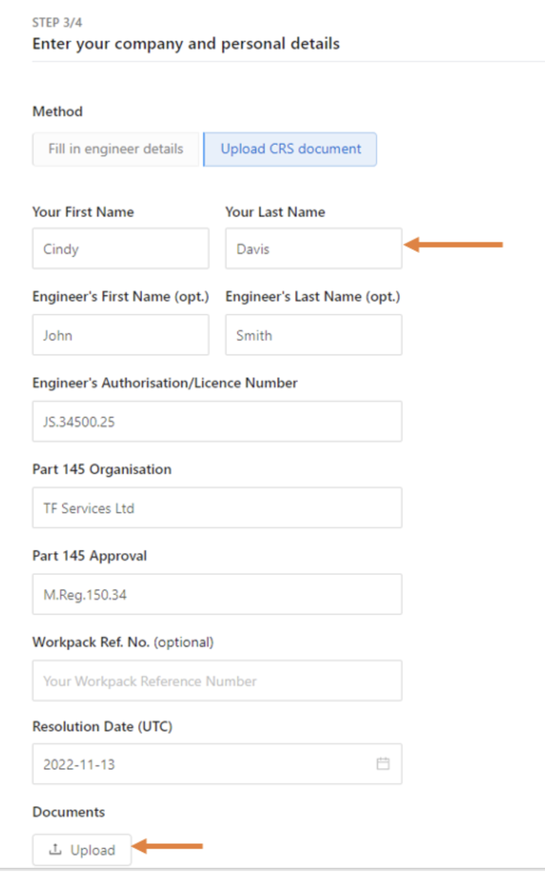
Task: Click the Workpack Reference Number field
Action: pos(217,680)
